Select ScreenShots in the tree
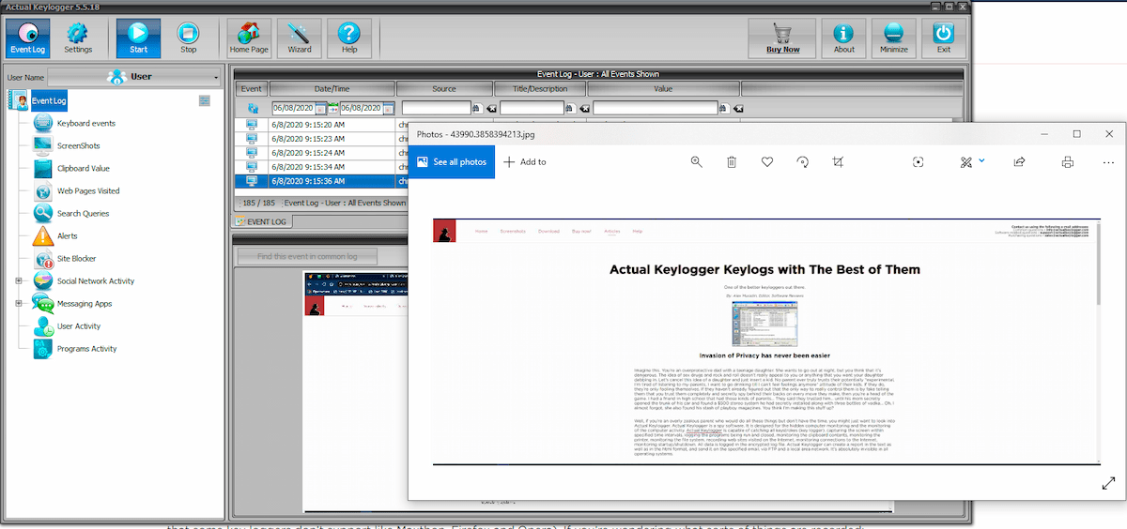1127x529 pixels. [78, 145]
